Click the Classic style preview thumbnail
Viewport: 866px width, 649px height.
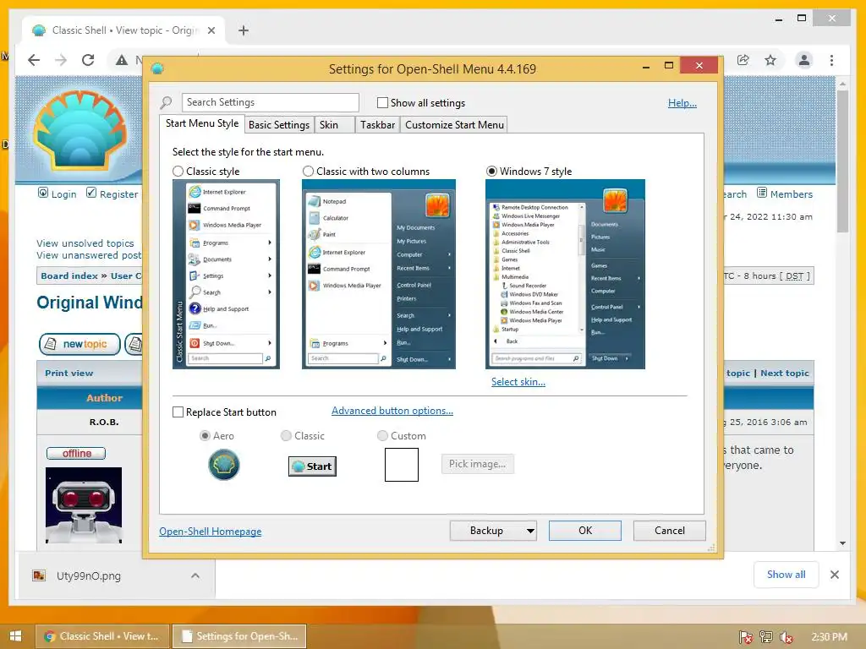pos(226,275)
